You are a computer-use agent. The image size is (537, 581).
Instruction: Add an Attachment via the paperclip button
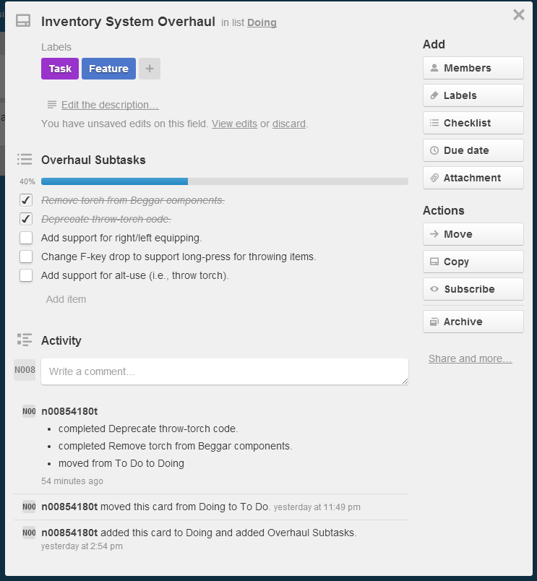[473, 178]
